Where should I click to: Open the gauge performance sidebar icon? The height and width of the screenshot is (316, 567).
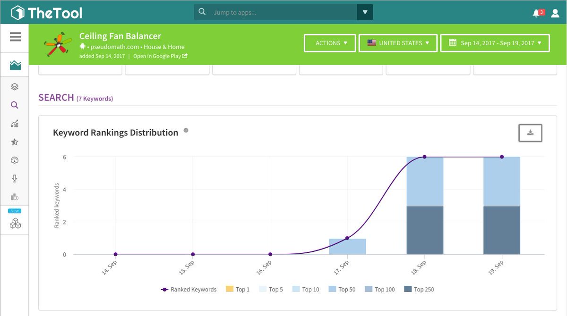tap(15, 160)
